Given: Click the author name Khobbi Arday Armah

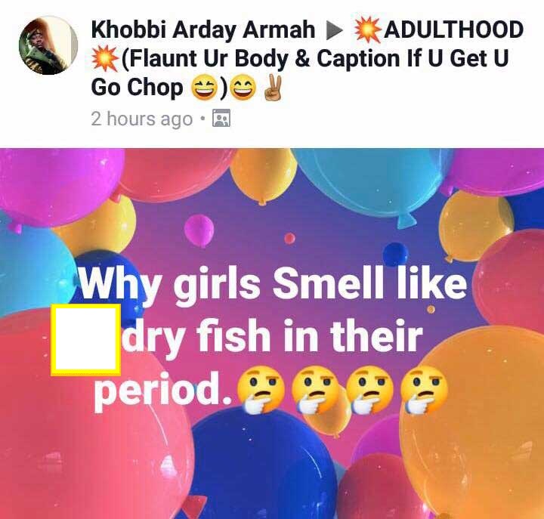Looking at the screenshot, I should (203, 29).
